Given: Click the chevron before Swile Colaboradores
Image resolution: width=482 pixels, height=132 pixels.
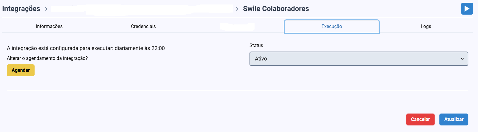Looking at the screenshot, I should click(237, 9).
